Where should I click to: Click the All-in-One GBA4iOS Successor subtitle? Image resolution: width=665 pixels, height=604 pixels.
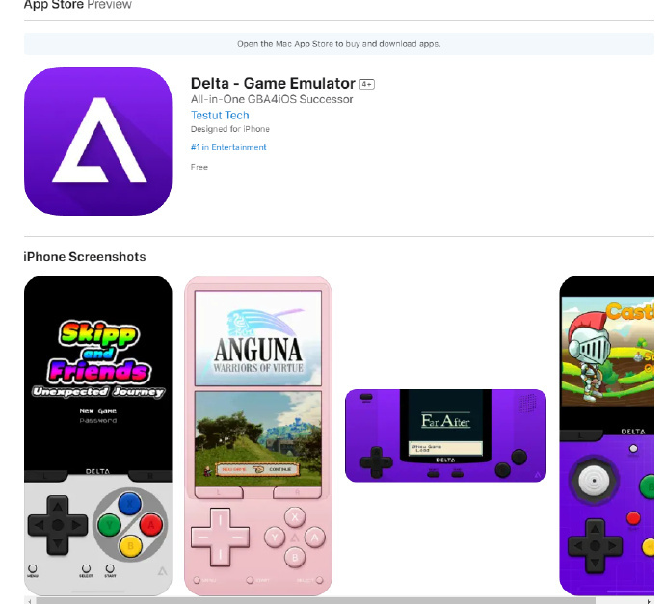[x=272, y=99]
